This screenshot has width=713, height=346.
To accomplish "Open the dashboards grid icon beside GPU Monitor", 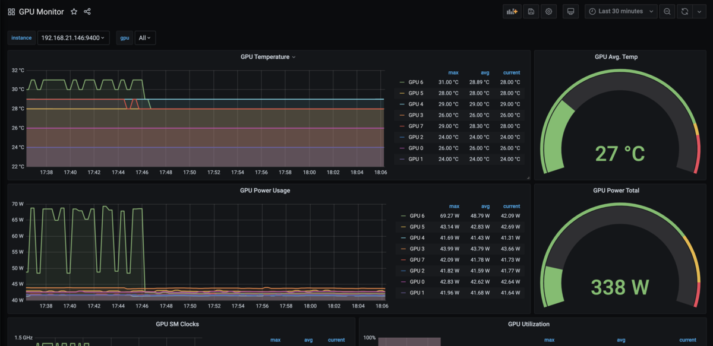I will (11, 12).
